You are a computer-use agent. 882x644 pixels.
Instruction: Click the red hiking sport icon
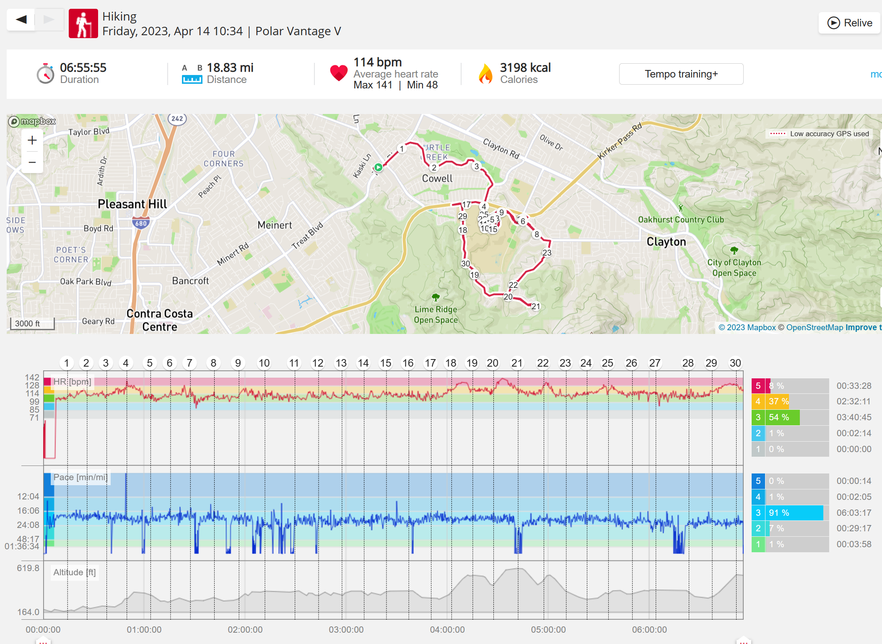pyautogui.click(x=83, y=23)
